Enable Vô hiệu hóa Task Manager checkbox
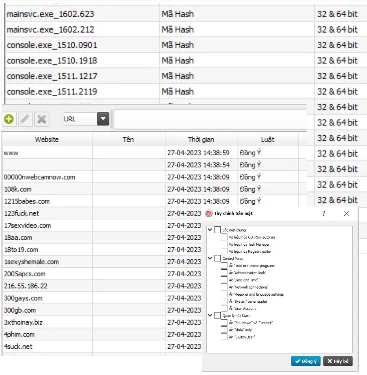The width and height of the screenshot is (367, 375). coord(224,244)
